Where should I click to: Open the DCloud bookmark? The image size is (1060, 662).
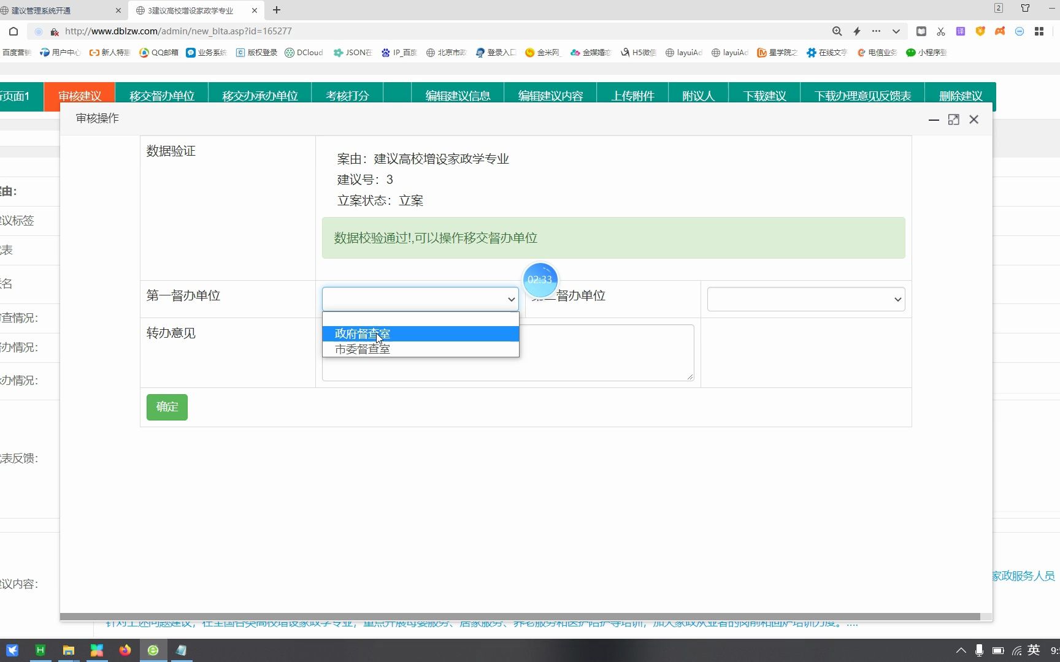(x=304, y=53)
